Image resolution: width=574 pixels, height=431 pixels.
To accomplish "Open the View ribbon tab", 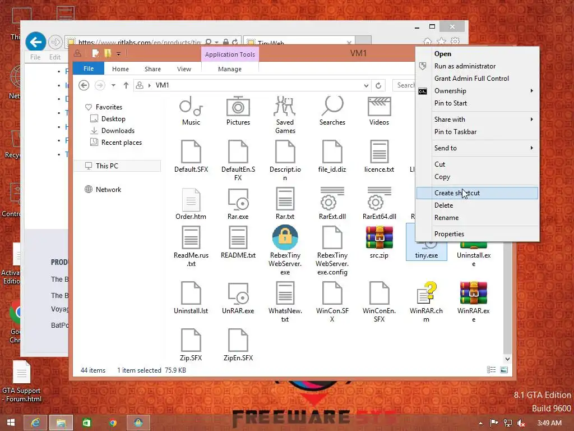I will [184, 69].
